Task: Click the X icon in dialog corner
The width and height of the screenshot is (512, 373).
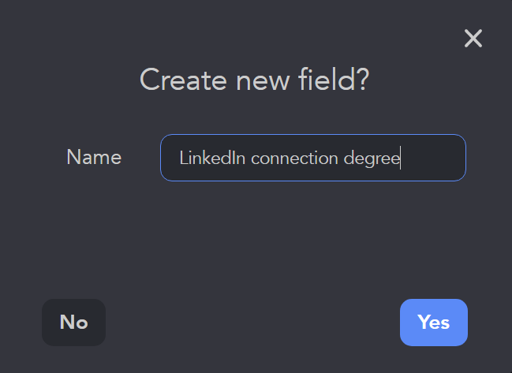Action: click(x=473, y=38)
